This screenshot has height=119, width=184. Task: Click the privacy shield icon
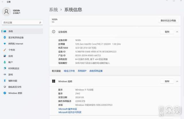point(5,87)
